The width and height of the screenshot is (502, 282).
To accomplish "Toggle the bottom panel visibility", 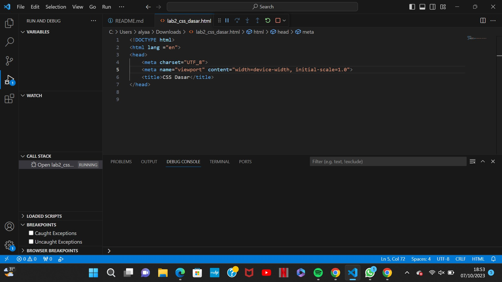I will pyautogui.click(x=422, y=7).
